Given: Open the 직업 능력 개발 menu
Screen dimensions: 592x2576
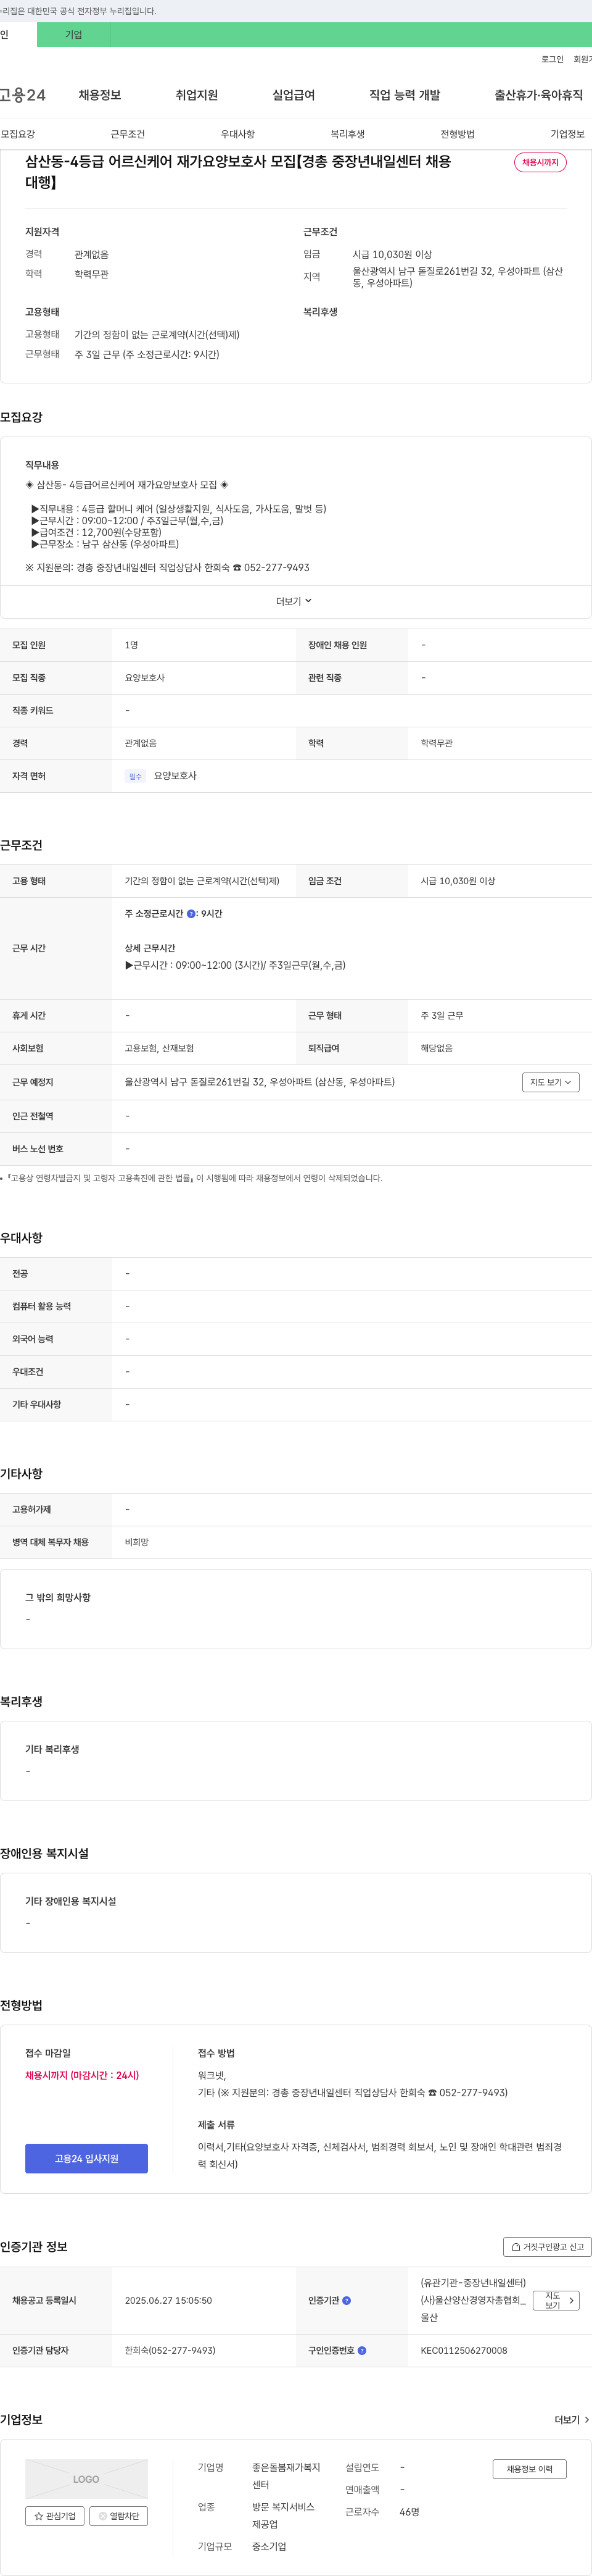Looking at the screenshot, I should pyautogui.click(x=405, y=95).
